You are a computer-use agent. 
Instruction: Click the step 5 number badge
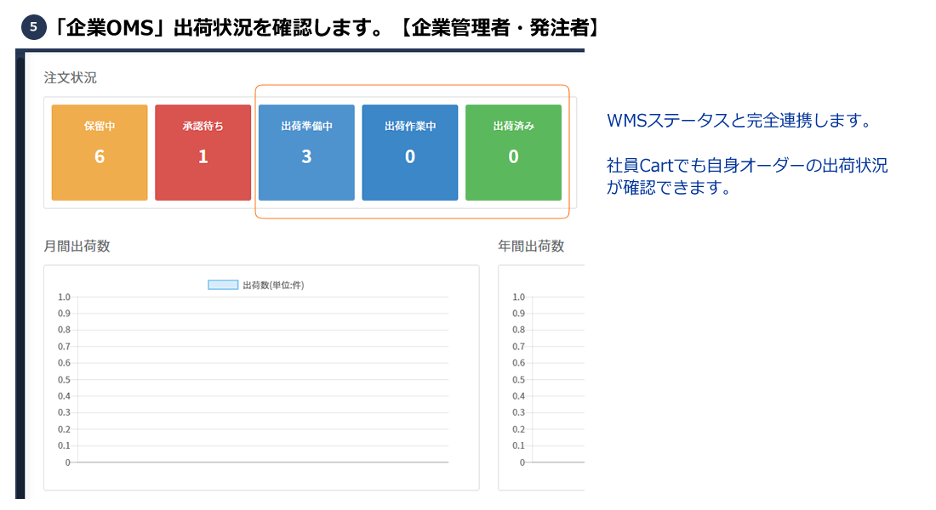click(33, 28)
